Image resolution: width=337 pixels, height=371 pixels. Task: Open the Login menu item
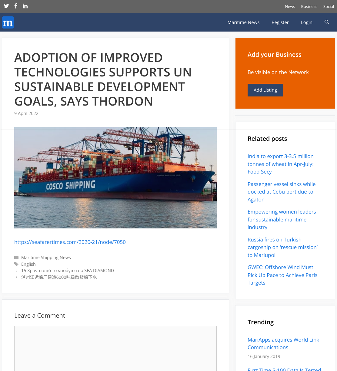coord(306,22)
